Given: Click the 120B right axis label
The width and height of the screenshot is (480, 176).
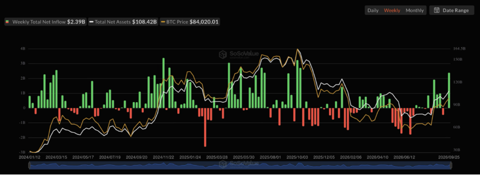Looking at the screenshot, I should click(458, 82).
